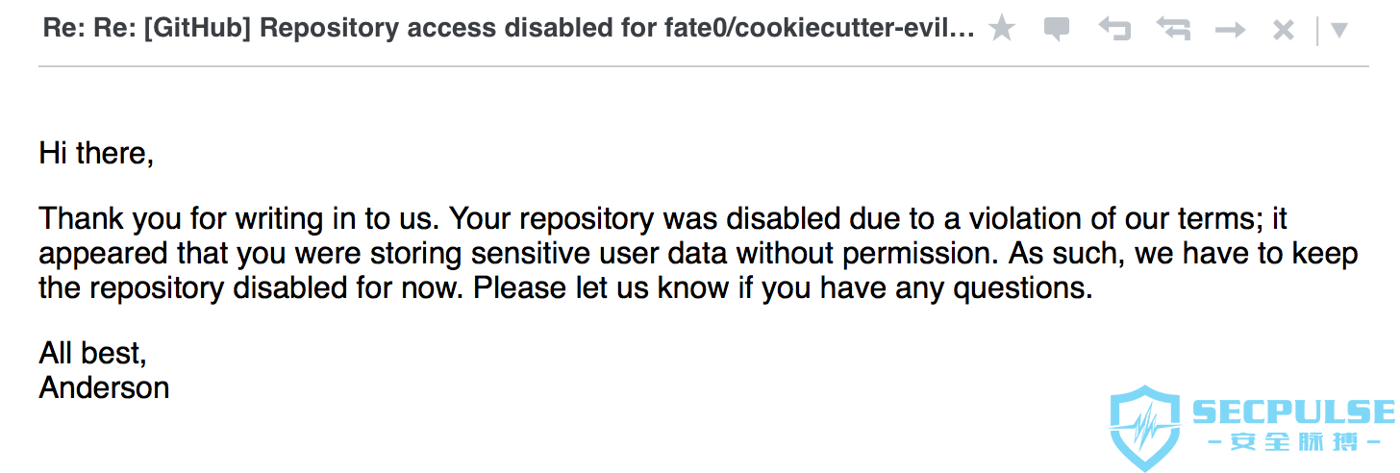Click the SECPULSE shield logo icon
1400x473 pixels.
[1145, 429]
